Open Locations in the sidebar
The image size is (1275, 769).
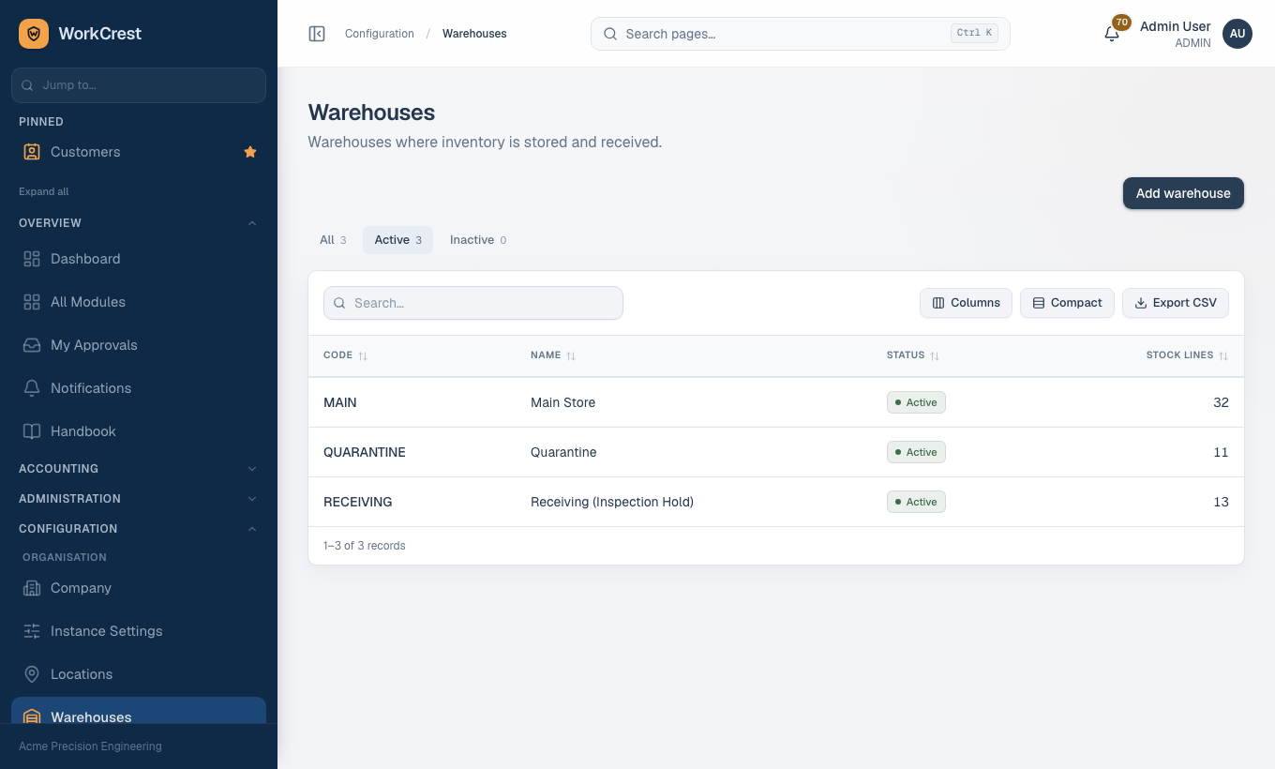pyautogui.click(x=139, y=674)
